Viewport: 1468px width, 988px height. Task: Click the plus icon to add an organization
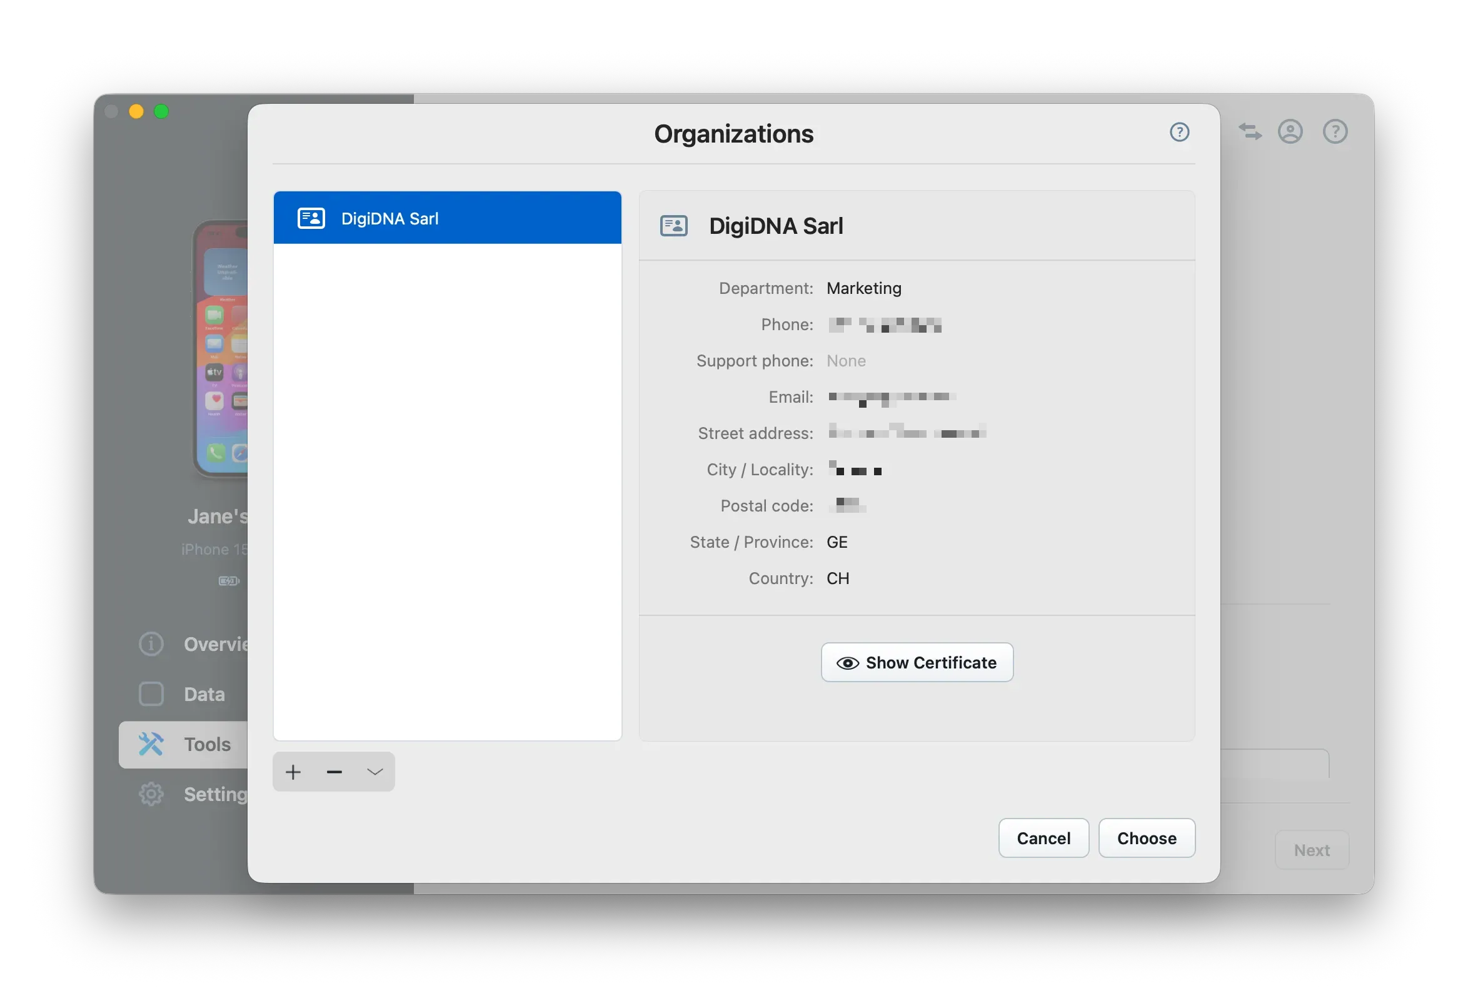point(293,771)
